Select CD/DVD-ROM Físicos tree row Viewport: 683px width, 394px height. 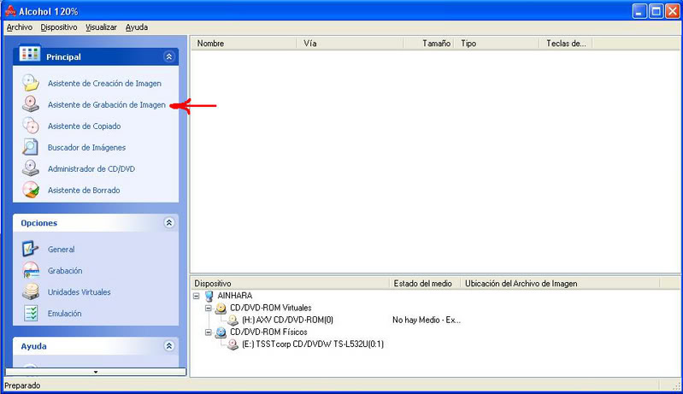[x=268, y=332]
